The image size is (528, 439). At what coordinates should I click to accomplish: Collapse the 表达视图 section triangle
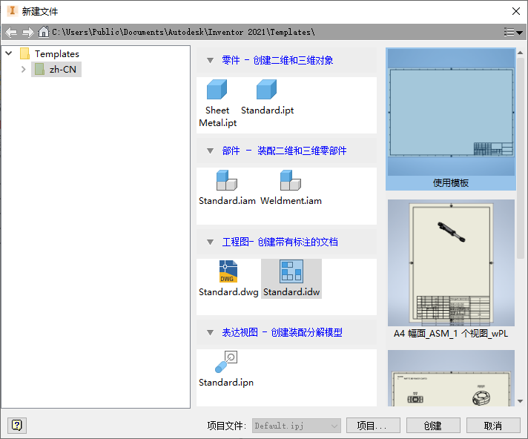click(210, 333)
